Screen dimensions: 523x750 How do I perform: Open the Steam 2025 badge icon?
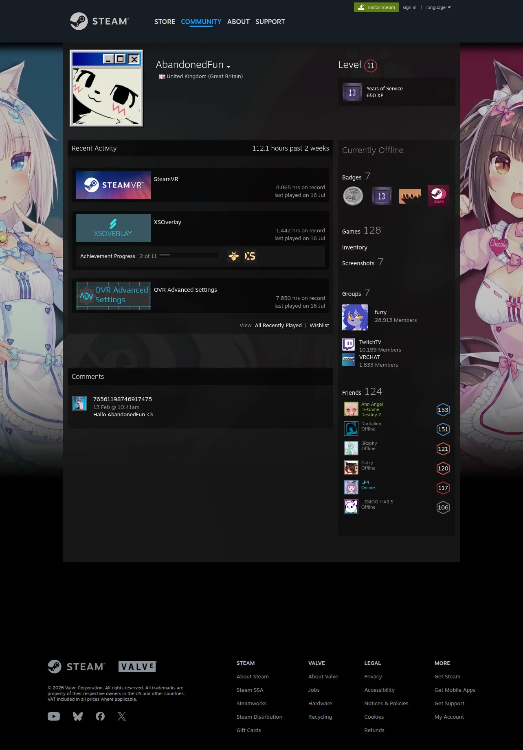(438, 196)
